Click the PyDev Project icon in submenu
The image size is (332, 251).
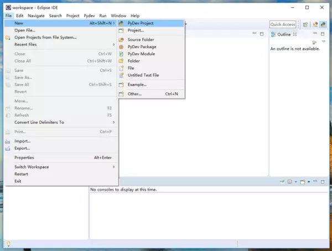(x=121, y=23)
